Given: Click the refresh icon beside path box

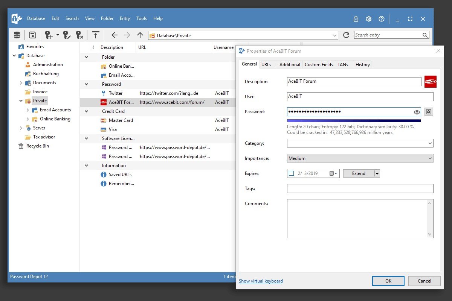Looking at the screenshot, I should tap(346, 35).
